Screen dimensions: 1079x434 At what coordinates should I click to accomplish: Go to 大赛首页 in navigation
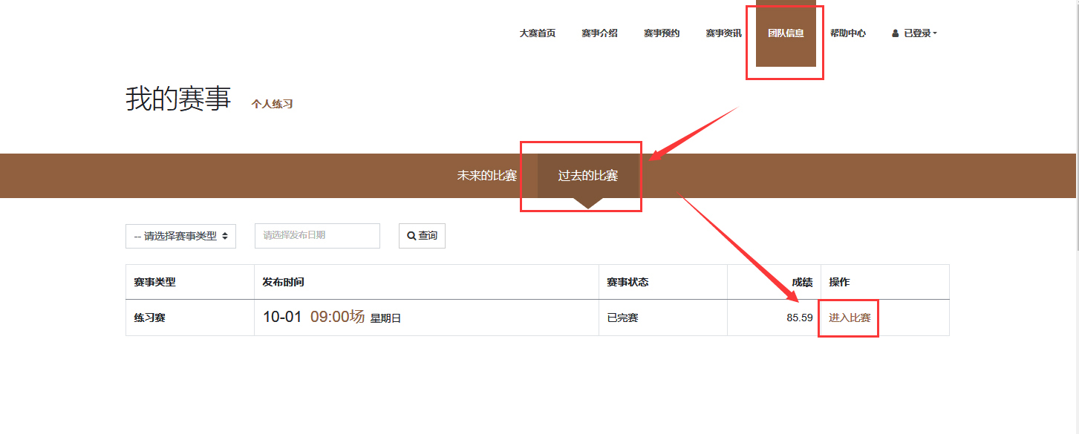click(537, 33)
